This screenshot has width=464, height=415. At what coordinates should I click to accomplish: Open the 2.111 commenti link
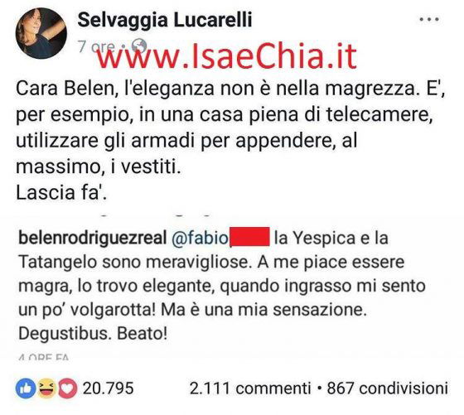click(x=250, y=388)
